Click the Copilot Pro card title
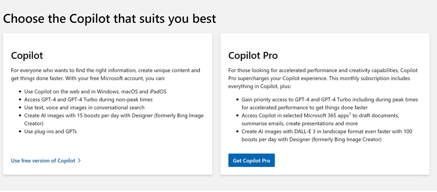The image size is (437, 192). [253, 56]
